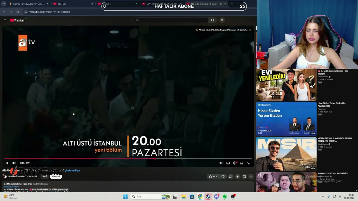Open Chrome from the taskbar
358x201 pixels.
point(200,197)
